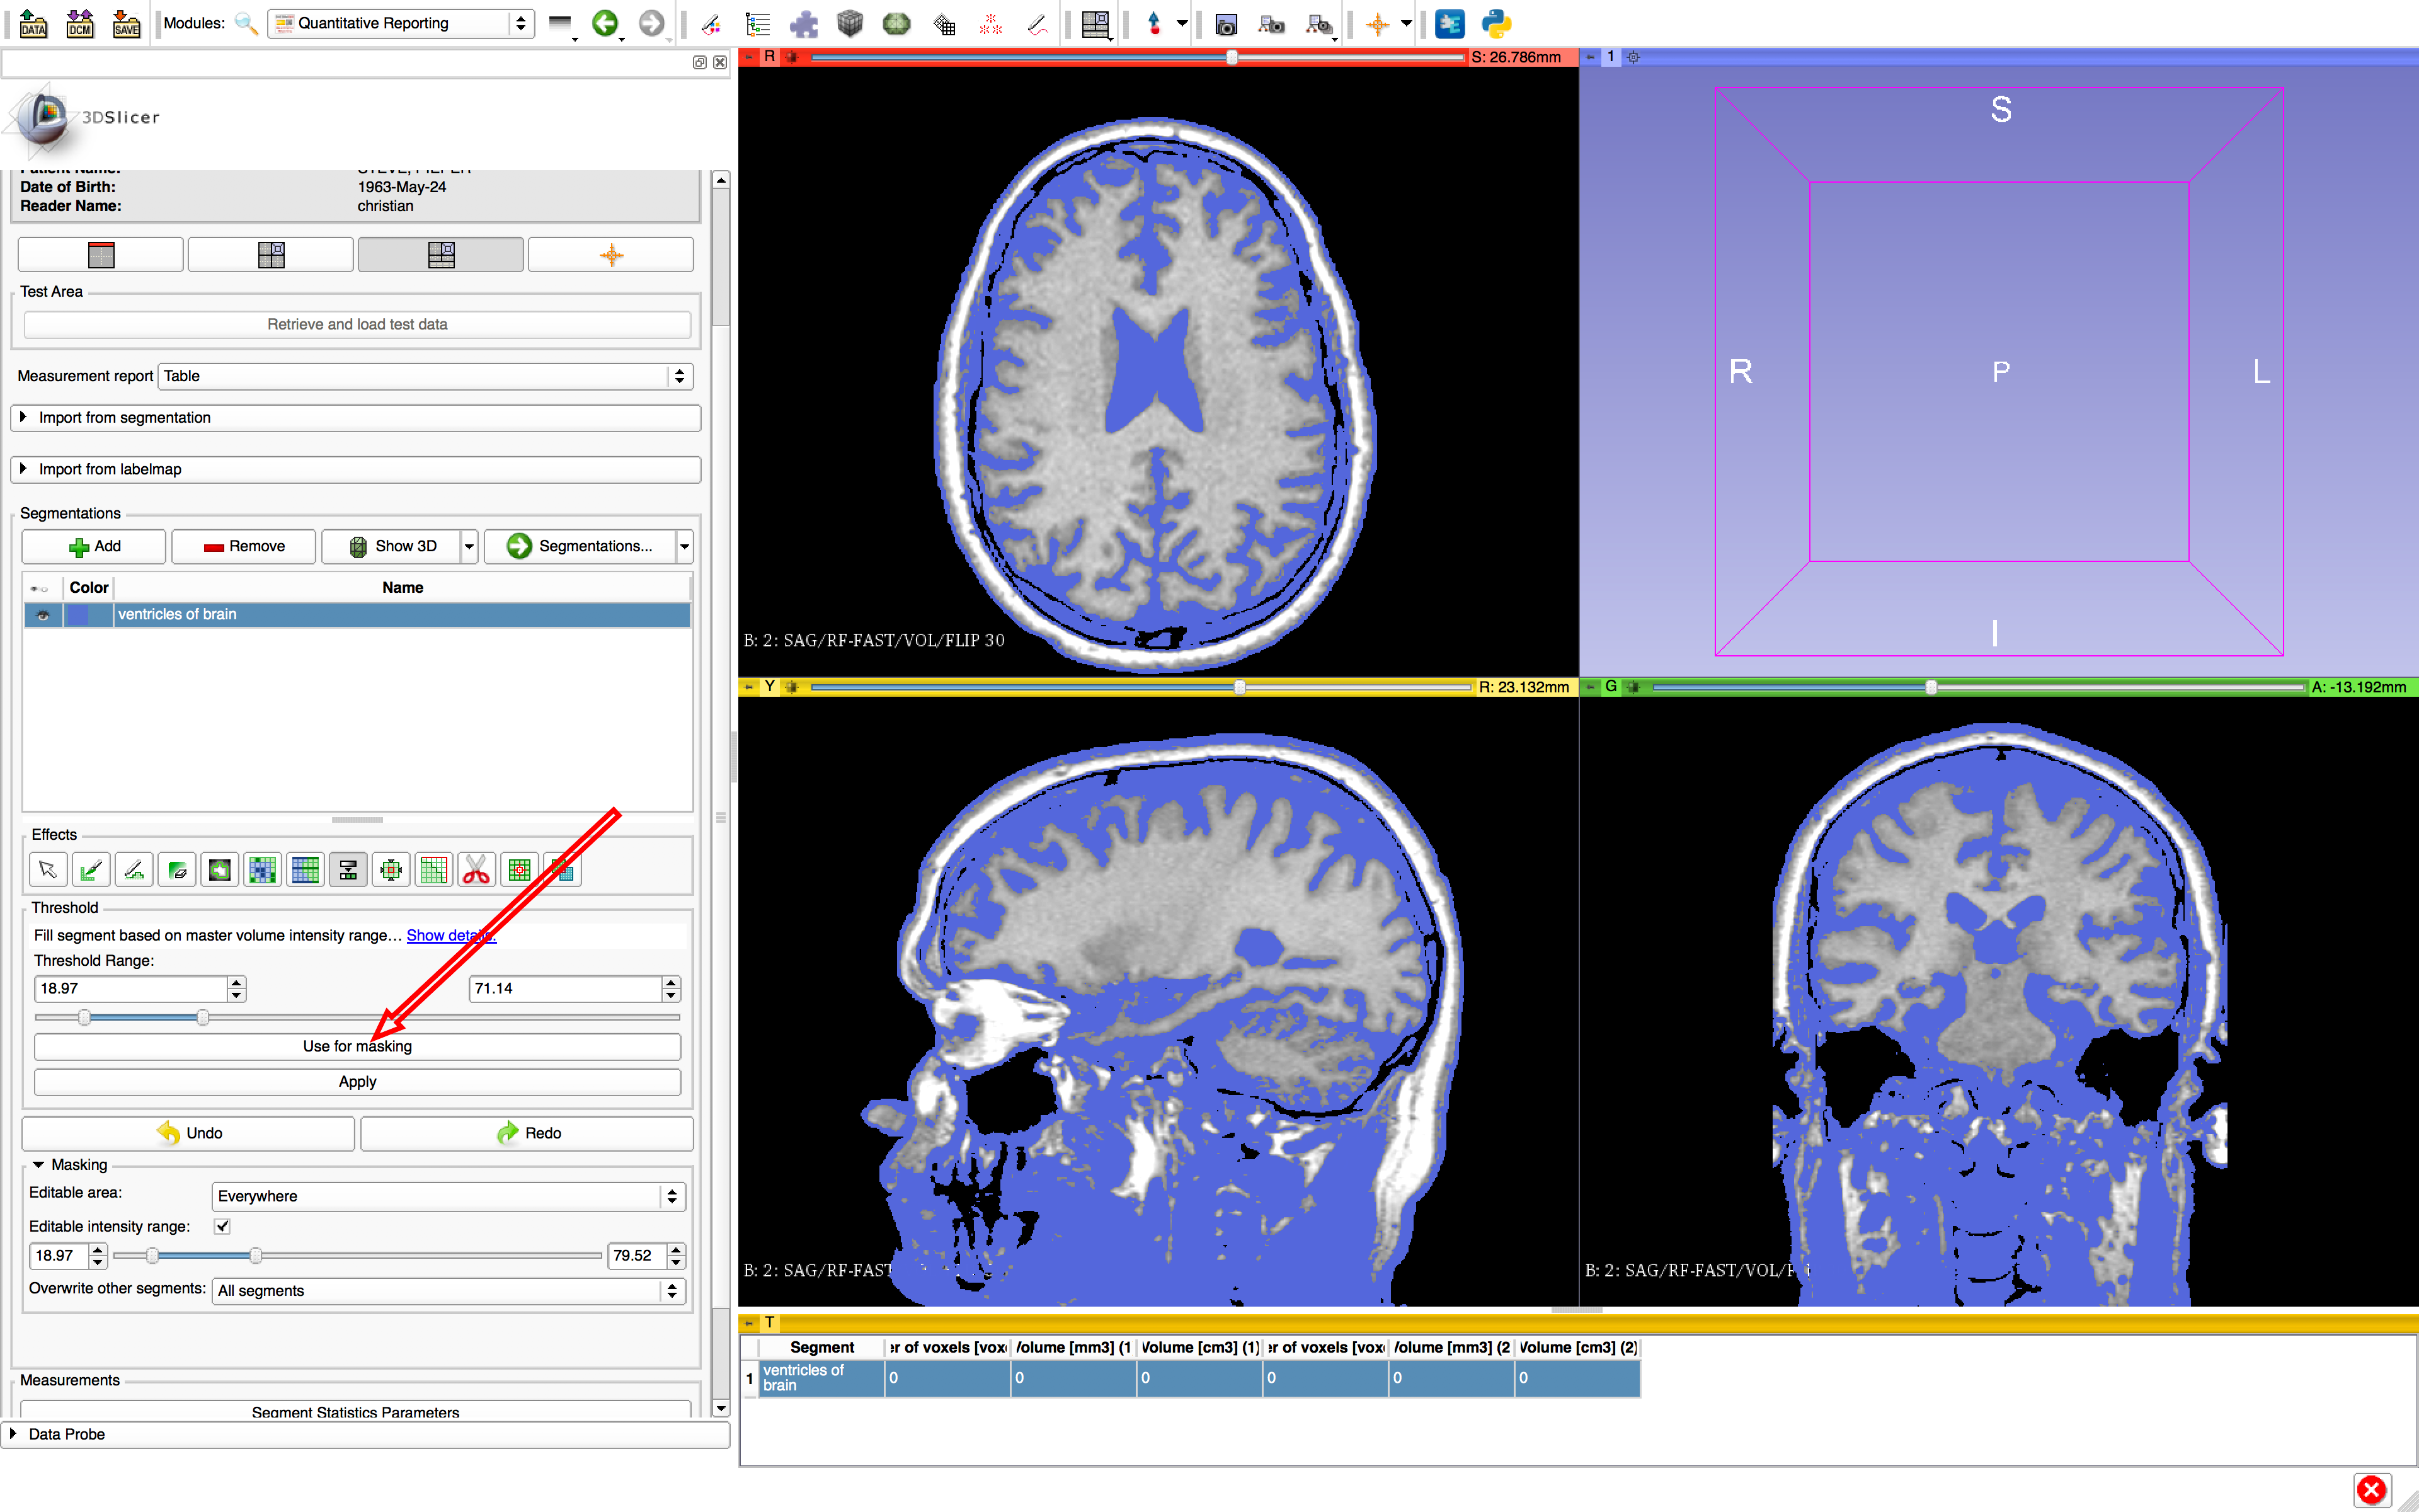The width and height of the screenshot is (2419, 1512).
Task: Uncheck the Editable intensity range checkbox
Action: pos(222,1226)
